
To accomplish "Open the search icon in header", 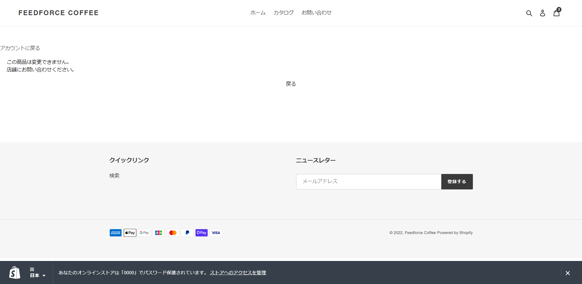I will click(529, 13).
